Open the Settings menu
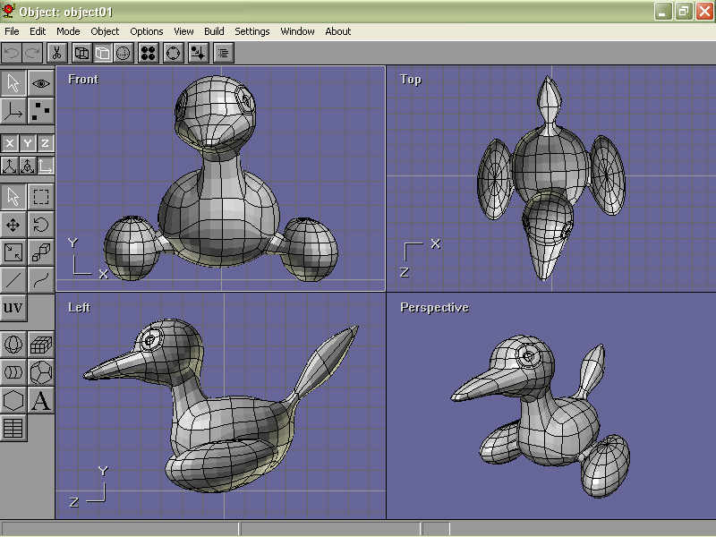716x537 pixels. coord(252,31)
